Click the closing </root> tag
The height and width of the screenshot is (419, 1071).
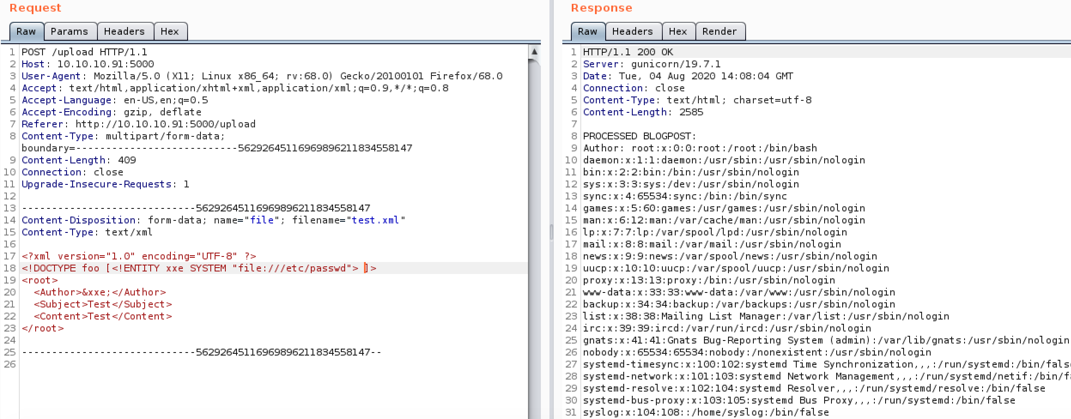point(42,328)
